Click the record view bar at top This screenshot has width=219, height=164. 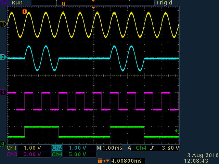[x=93, y=3]
